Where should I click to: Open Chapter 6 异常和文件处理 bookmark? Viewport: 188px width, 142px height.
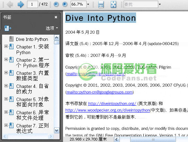pyautogui.click(x=33, y=115)
